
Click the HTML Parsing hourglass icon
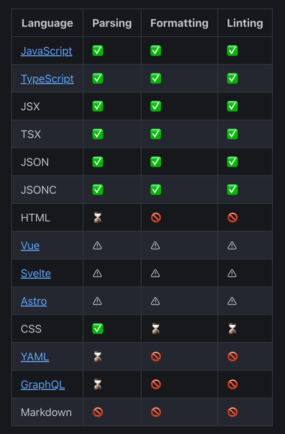click(x=98, y=218)
